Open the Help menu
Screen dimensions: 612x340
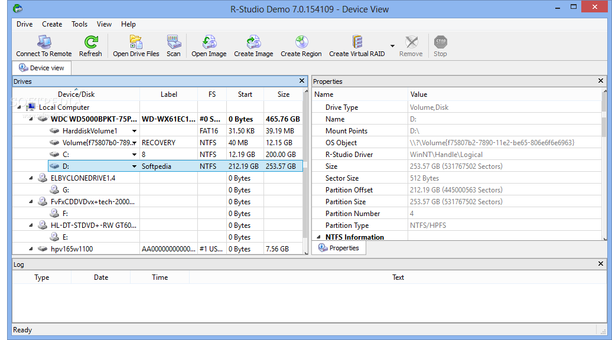click(x=128, y=24)
